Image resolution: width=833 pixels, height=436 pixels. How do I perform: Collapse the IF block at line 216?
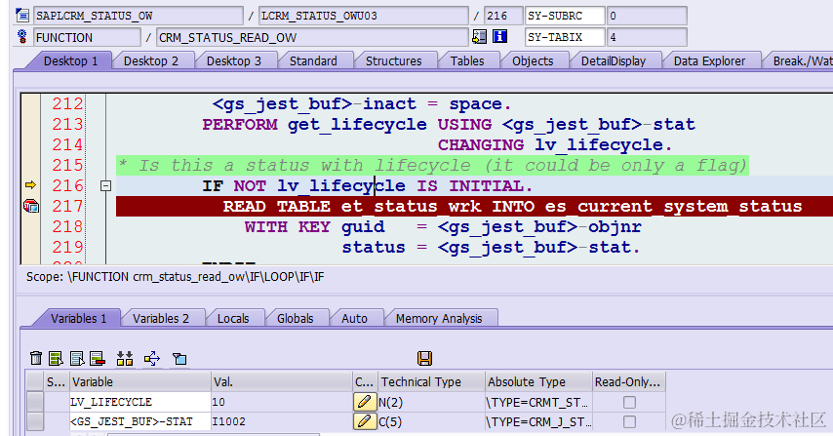[x=105, y=186]
